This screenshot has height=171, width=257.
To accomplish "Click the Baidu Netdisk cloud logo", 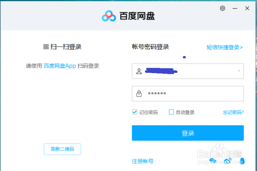I will (x=109, y=16).
